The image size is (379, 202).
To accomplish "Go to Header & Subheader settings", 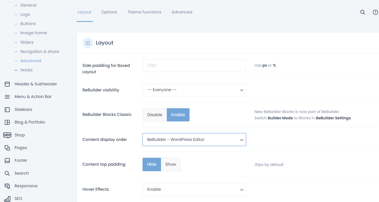I will [36, 84].
